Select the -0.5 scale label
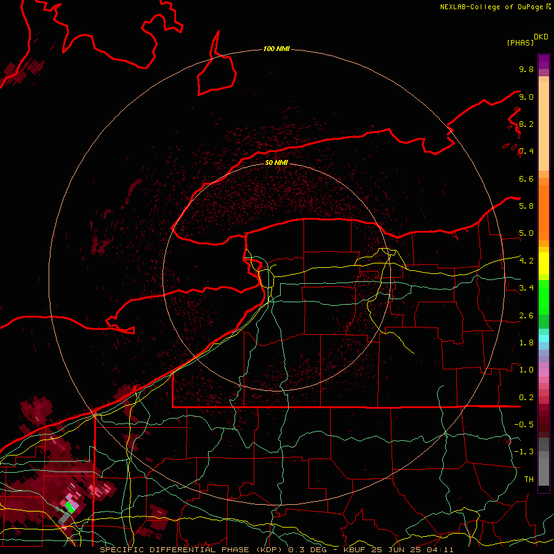This screenshot has height=554, width=554. click(x=524, y=425)
